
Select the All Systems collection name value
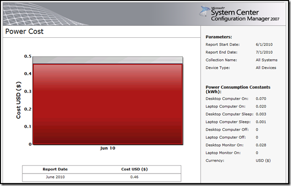coord(267,60)
